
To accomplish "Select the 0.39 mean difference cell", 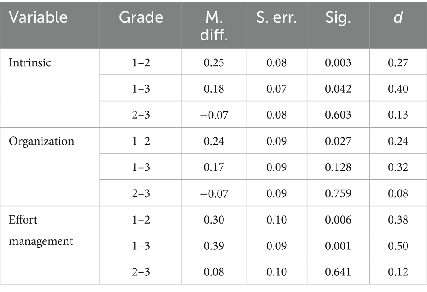I will (214, 246).
